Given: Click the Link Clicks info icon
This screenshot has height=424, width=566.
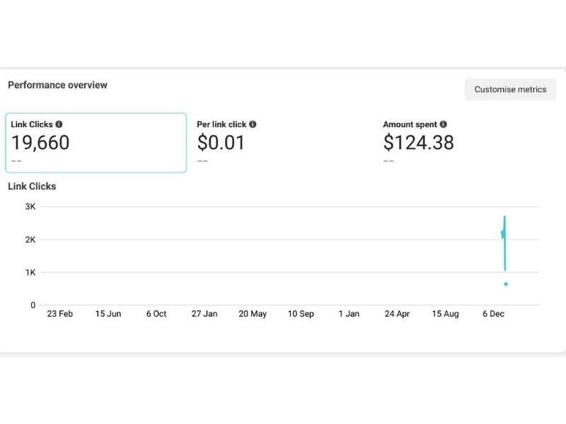Looking at the screenshot, I should click(x=59, y=124).
